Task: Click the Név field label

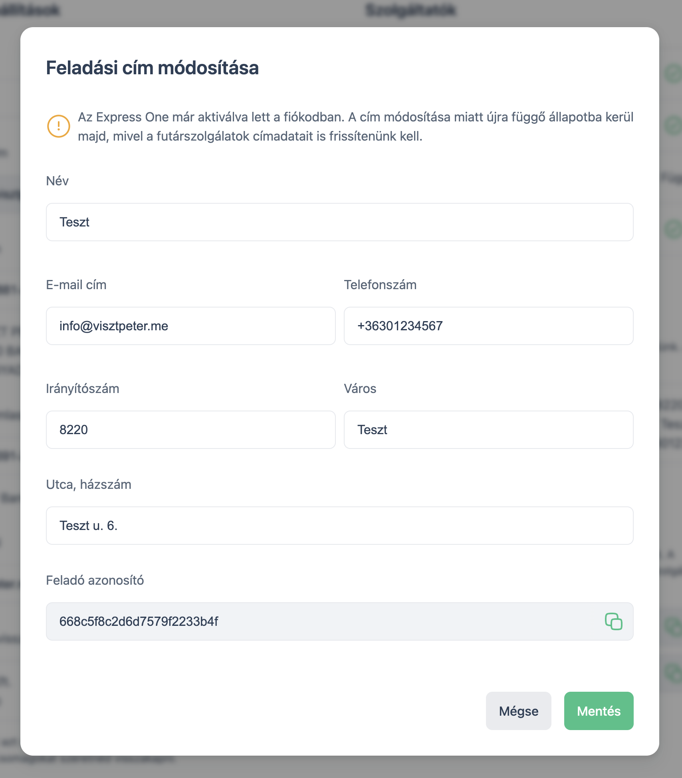Action: 57,181
